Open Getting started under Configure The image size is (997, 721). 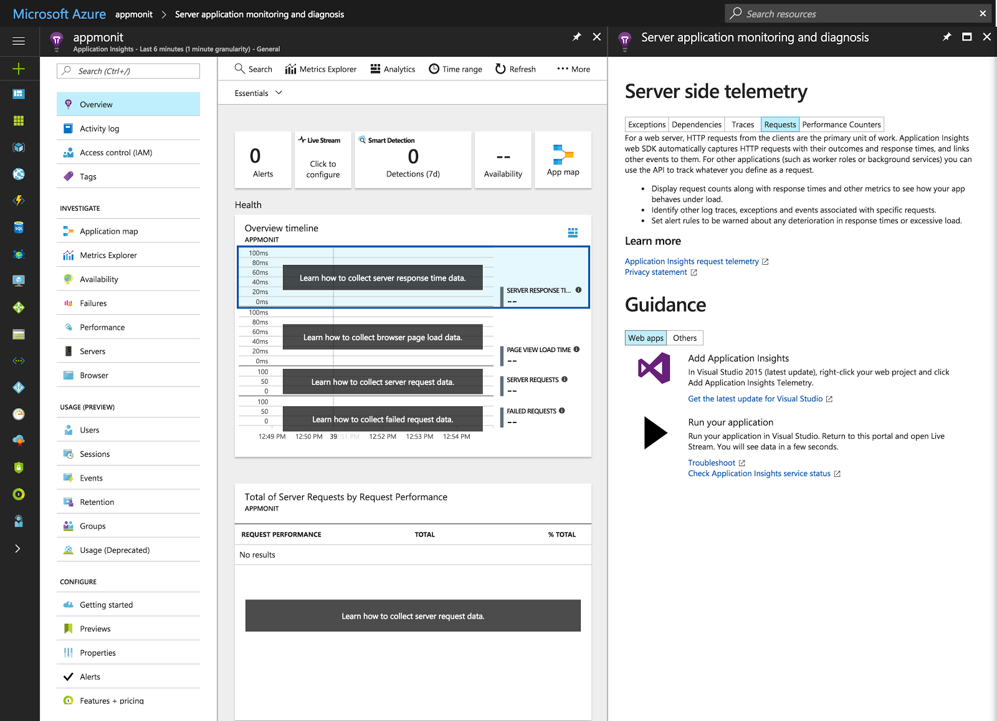[128, 605]
